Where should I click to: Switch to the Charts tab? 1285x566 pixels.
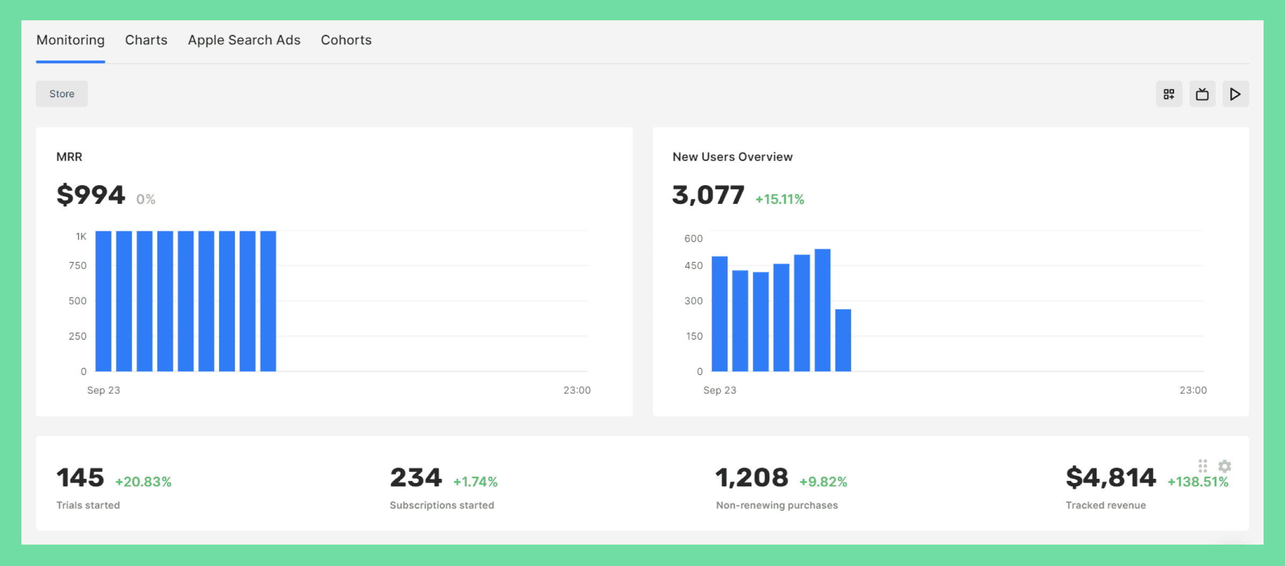pyautogui.click(x=146, y=40)
